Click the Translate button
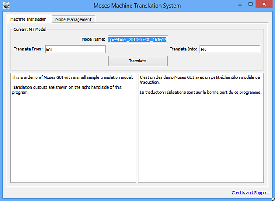Viewport: 275px width, 201px height. tap(137, 61)
